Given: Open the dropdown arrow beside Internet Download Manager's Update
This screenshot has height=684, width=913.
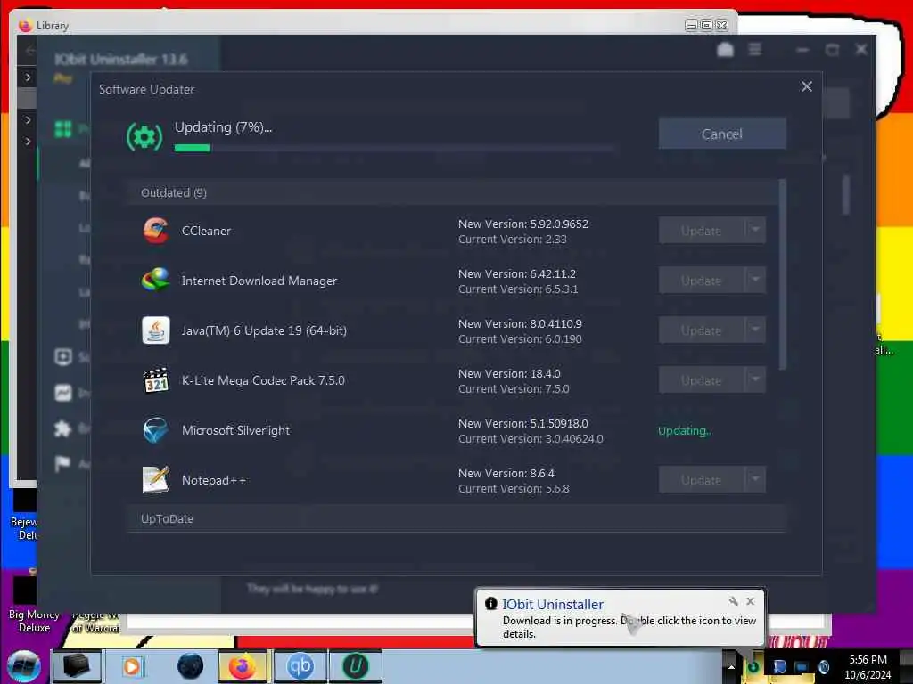Looking at the screenshot, I should point(755,281).
